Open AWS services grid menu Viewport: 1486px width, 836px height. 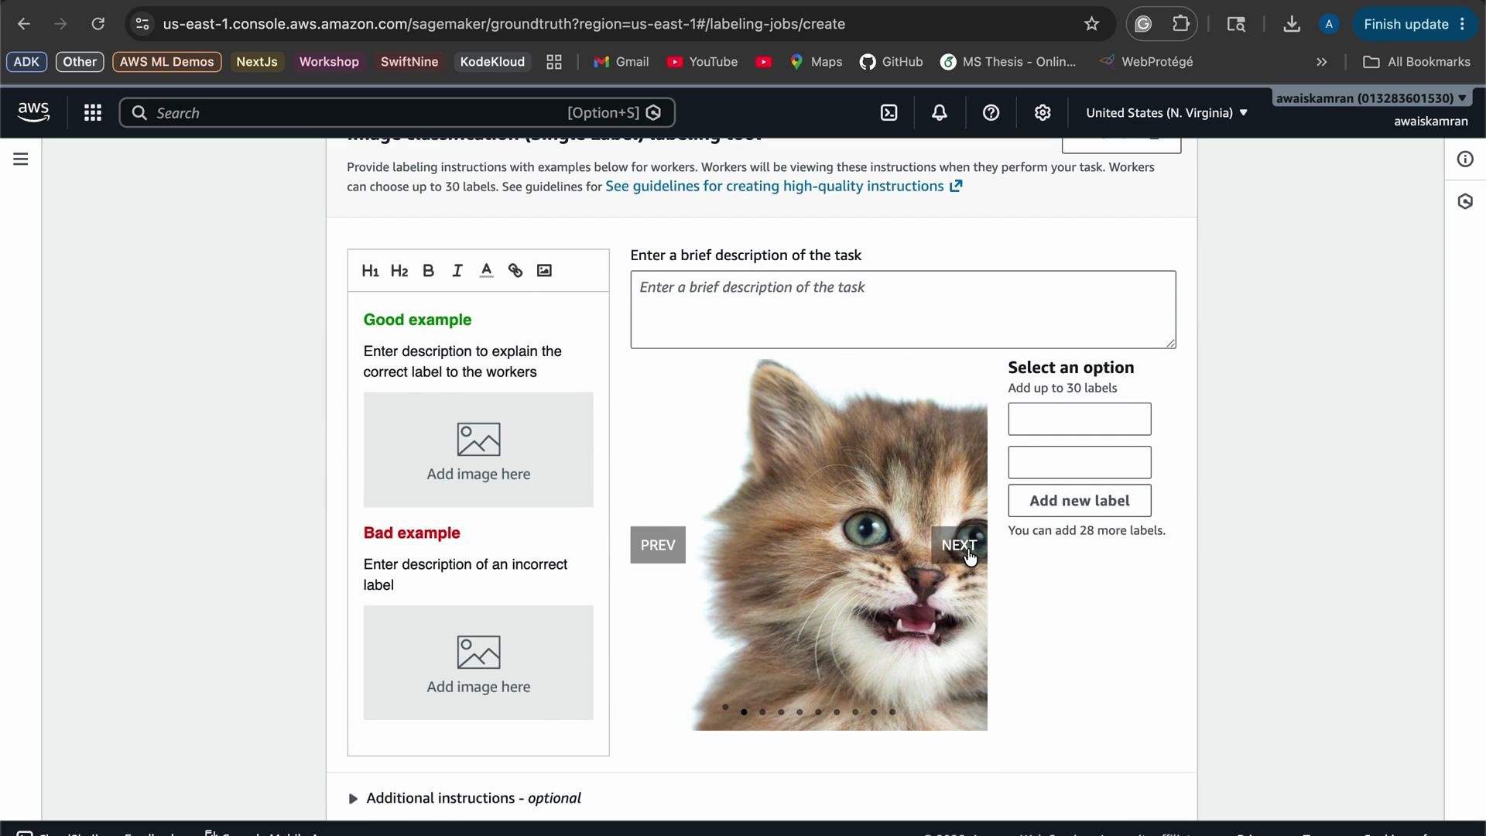click(x=93, y=113)
